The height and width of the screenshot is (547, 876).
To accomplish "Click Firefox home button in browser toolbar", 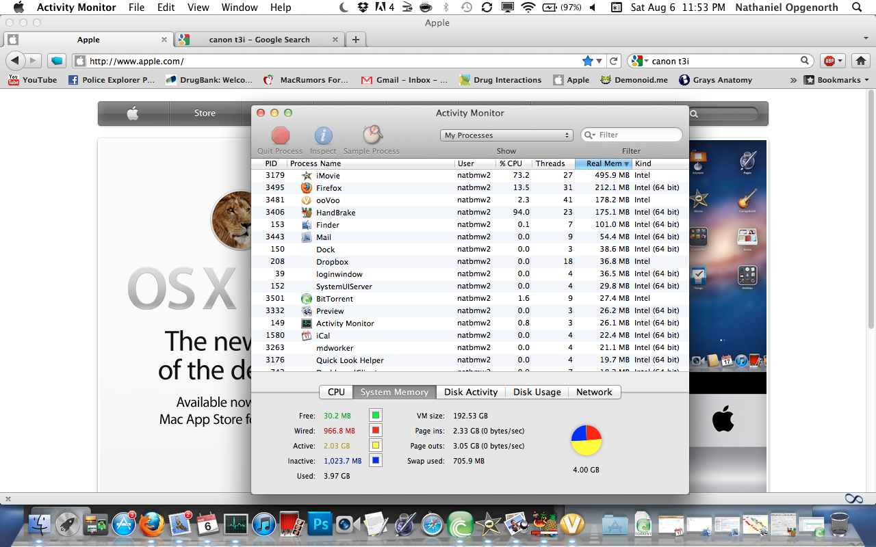I will pyautogui.click(x=860, y=61).
